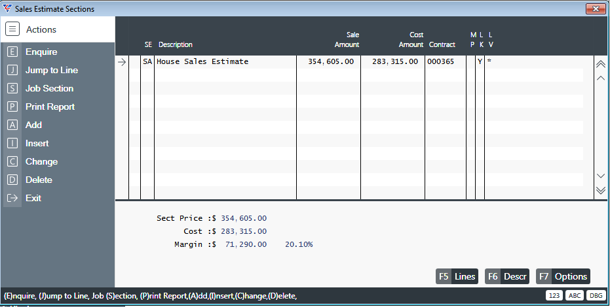
Task: Select Add in the Actions panel
Action: point(33,124)
